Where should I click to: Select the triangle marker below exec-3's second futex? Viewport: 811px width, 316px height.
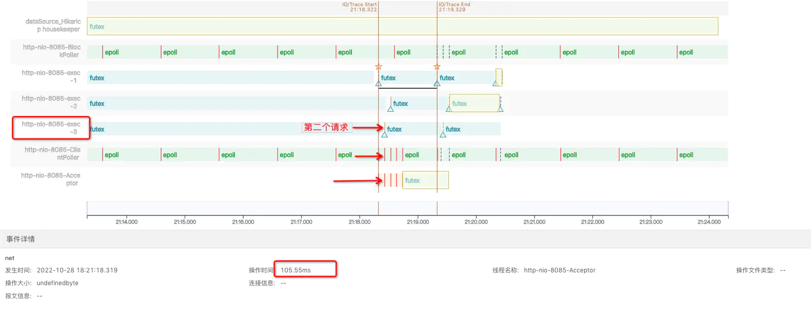coord(384,134)
